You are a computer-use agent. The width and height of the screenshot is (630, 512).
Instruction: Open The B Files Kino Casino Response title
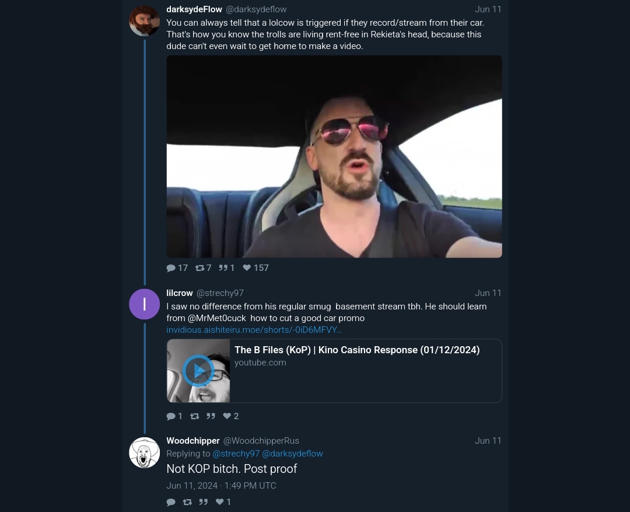pos(357,350)
